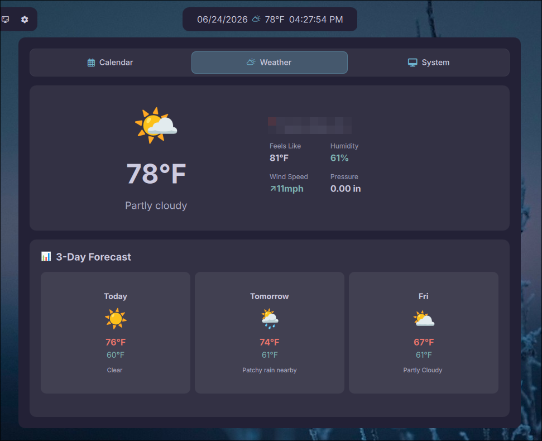Click Today's high 76°F

coord(116,342)
